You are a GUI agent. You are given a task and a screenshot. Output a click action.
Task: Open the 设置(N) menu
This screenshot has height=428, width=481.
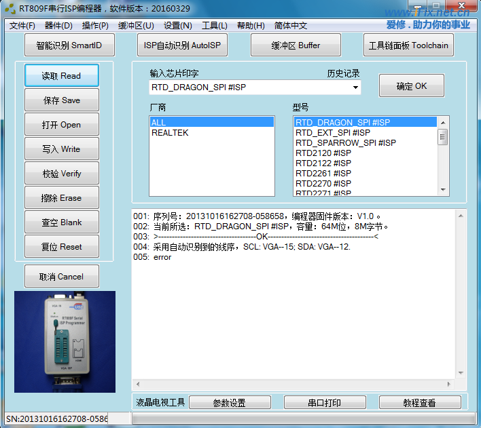click(178, 26)
